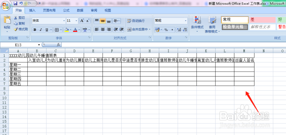Click inside the formula bar input

pyautogui.click(x=173, y=45)
